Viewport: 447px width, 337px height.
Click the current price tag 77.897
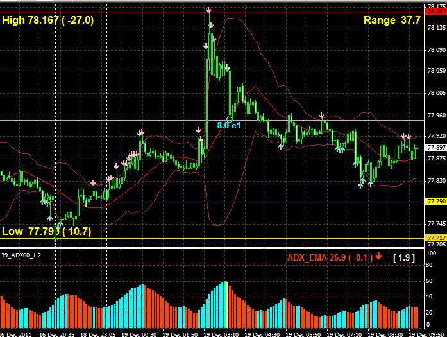pos(436,148)
